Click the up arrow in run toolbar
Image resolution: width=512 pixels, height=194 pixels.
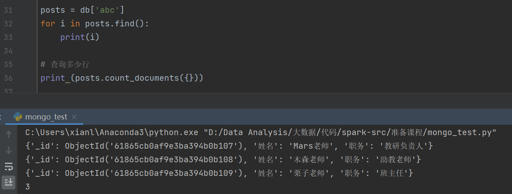(x=9, y=134)
